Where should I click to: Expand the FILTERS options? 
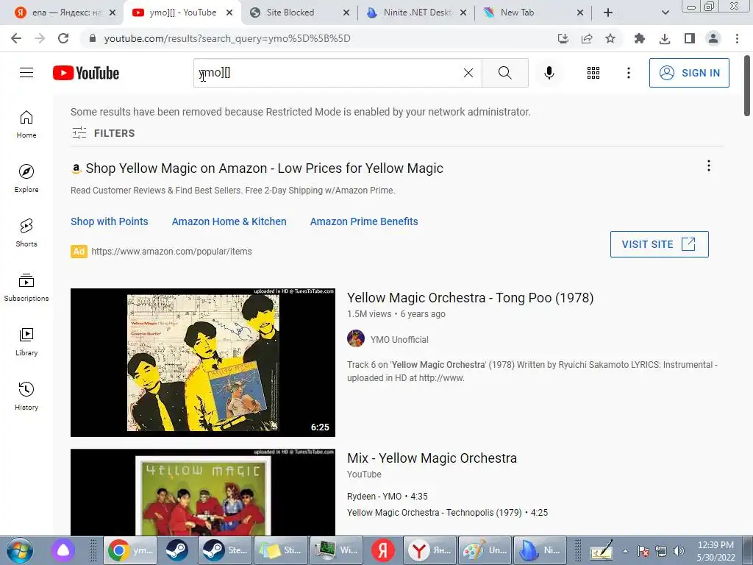103,133
